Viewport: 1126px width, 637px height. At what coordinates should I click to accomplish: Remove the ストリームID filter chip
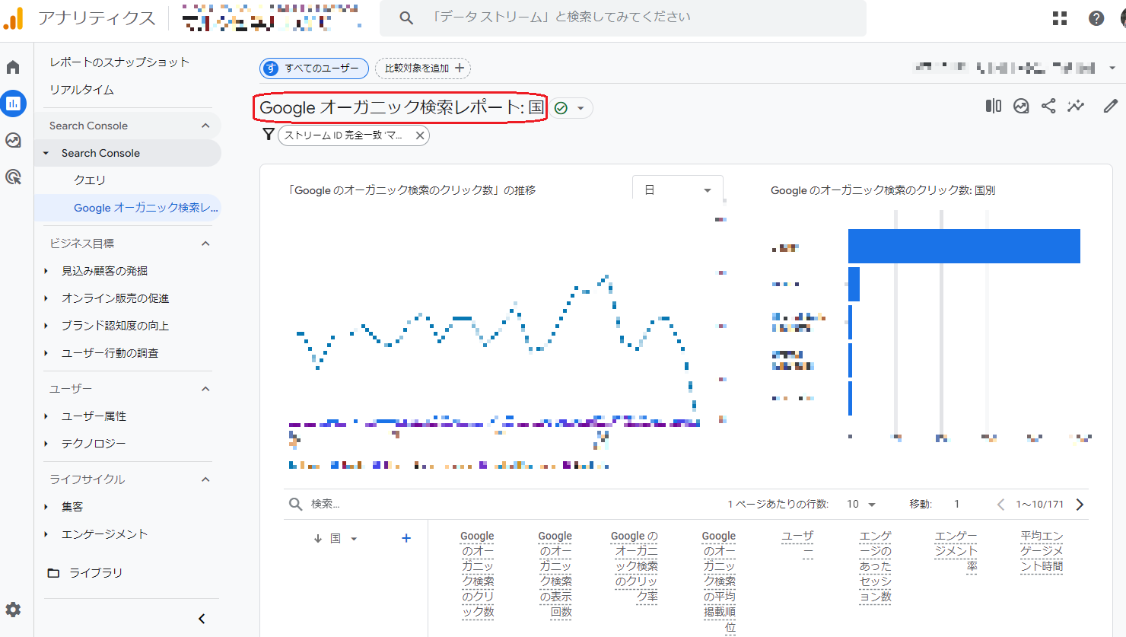(x=419, y=135)
